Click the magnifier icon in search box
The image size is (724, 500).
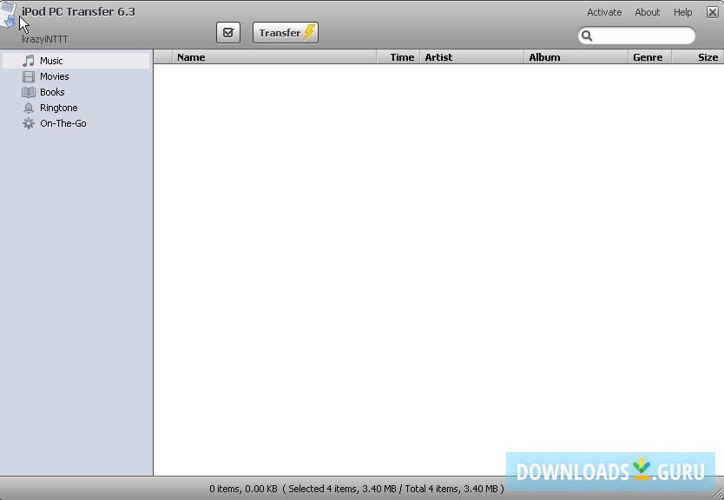click(587, 36)
